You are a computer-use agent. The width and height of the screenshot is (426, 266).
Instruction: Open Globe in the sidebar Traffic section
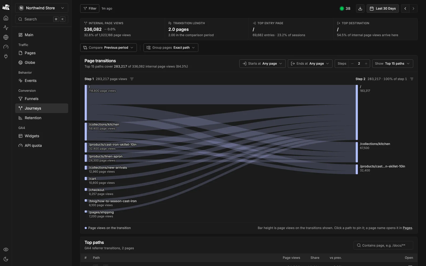click(42, 63)
